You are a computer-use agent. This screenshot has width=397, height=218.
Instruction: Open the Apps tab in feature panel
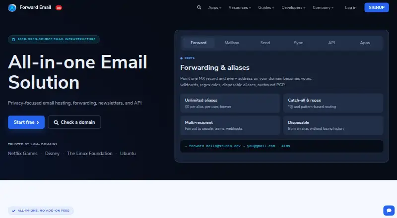365,43
